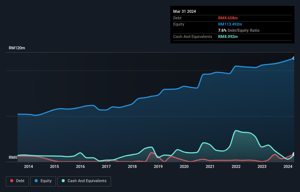Toggle the Debt series legend label
This screenshot has height=192, width=300.
point(20,181)
